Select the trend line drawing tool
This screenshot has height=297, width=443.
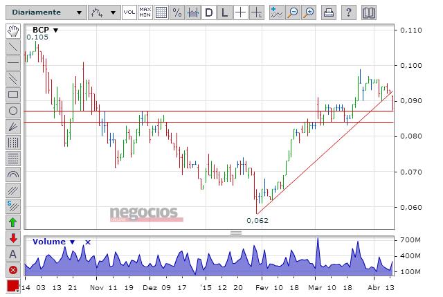pos(13,47)
